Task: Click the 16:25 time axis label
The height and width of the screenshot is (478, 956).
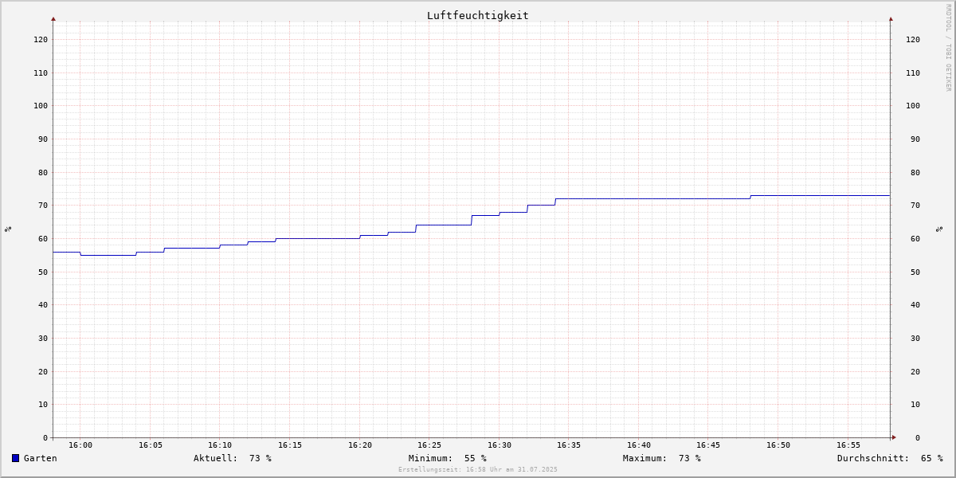Action: pyautogui.click(x=429, y=445)
